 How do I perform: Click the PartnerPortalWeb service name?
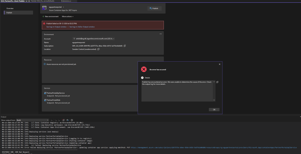click(x=54, y=100)
